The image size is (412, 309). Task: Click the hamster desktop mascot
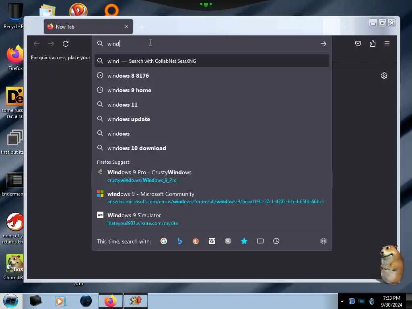click(392, 264)
